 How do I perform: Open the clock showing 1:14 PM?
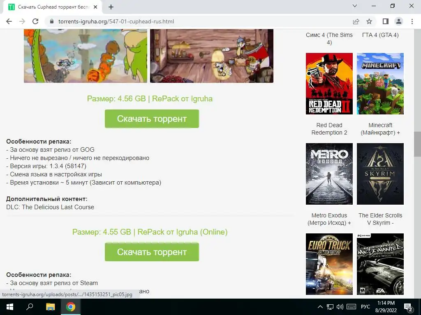pyautogui.click(x=386, y=307)
